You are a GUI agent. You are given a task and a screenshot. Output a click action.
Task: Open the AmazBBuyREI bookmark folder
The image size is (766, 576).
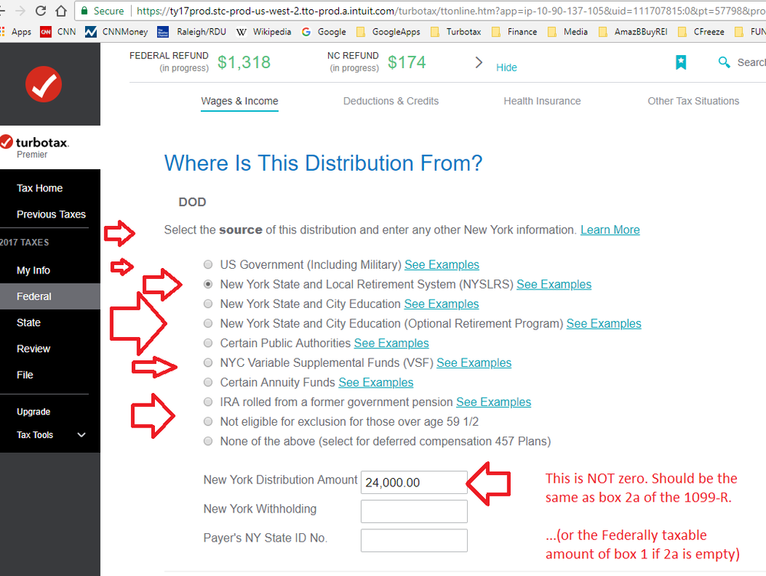633,31
